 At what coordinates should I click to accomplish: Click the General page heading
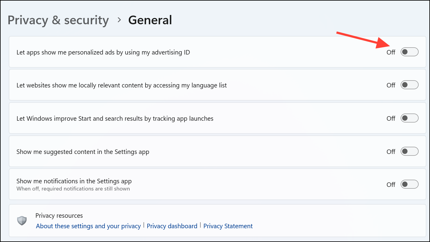tap(150, 20)
